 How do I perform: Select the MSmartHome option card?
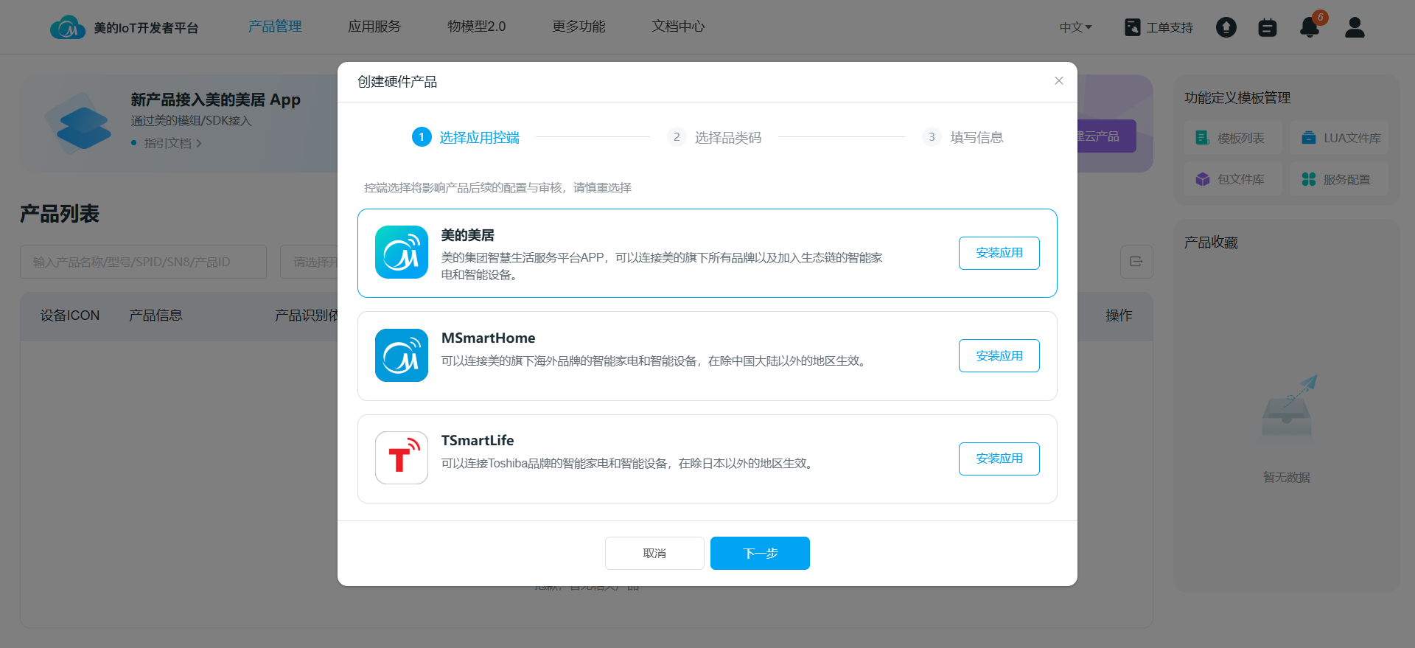click(x=663, y=355)
